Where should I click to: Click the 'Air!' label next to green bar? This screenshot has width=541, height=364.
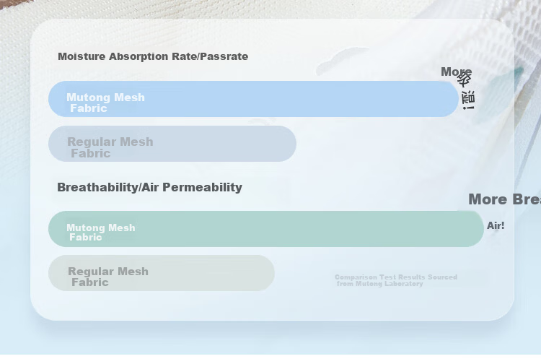coord(496,225)
